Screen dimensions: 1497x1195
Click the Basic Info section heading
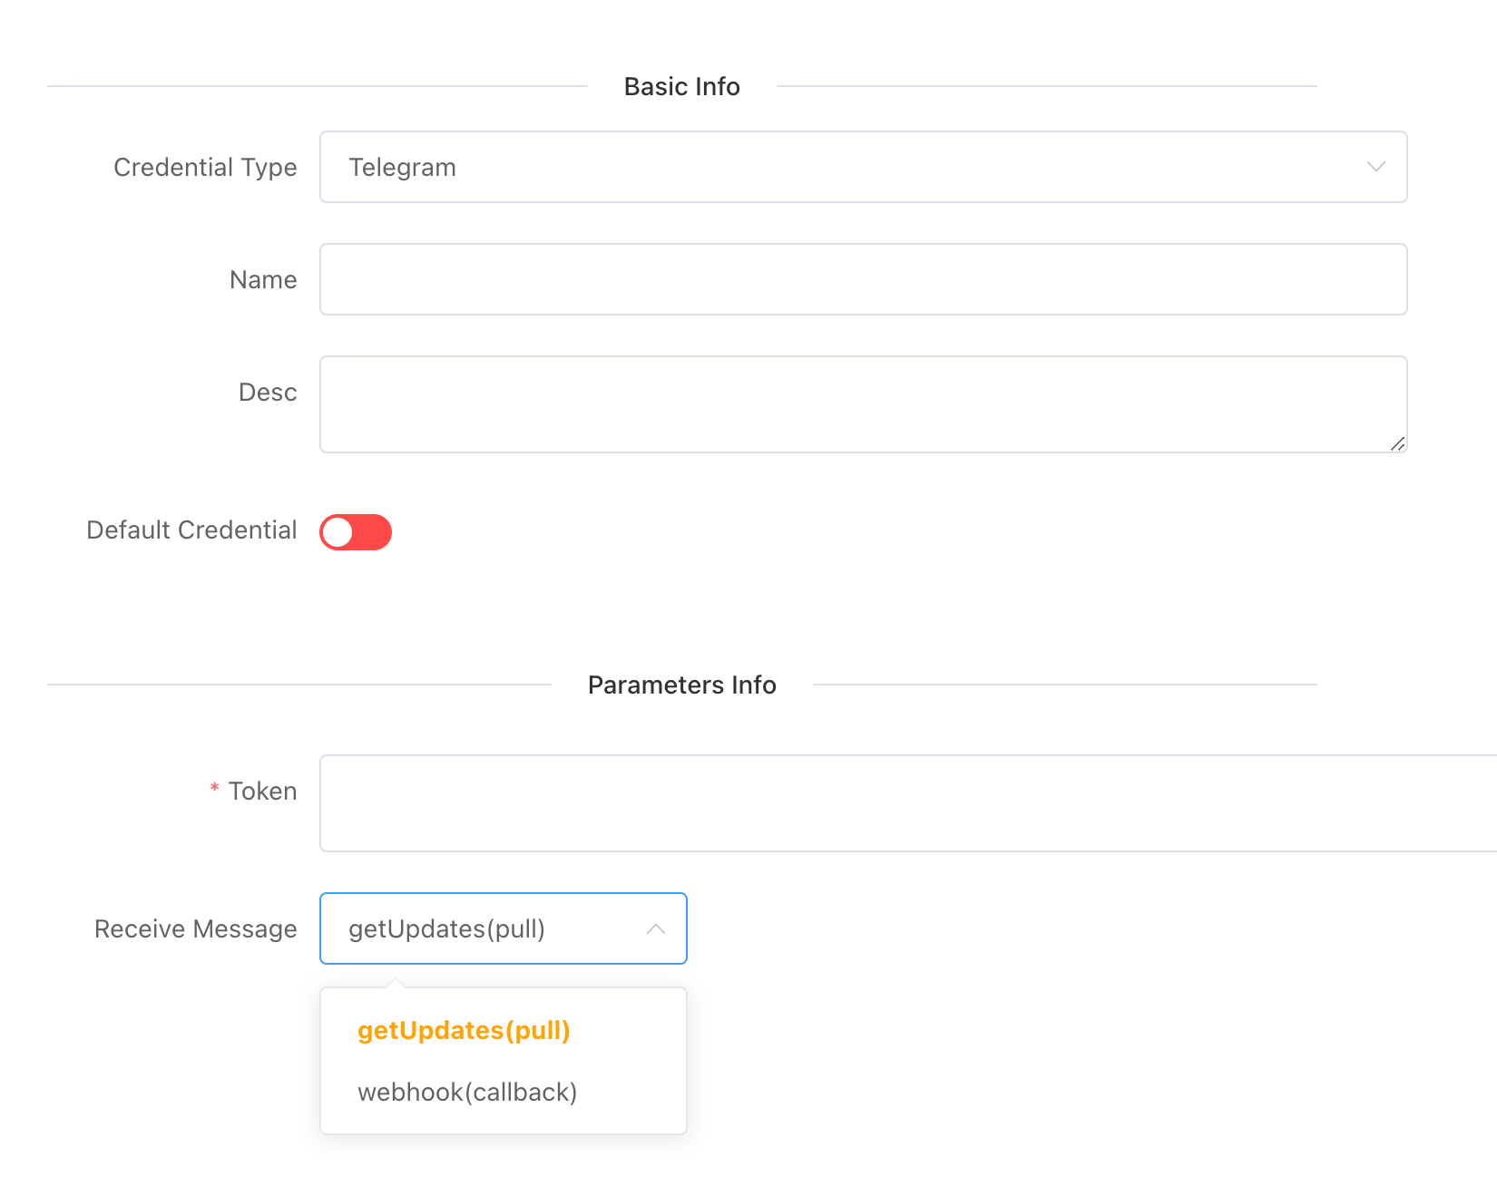(681, 87)
